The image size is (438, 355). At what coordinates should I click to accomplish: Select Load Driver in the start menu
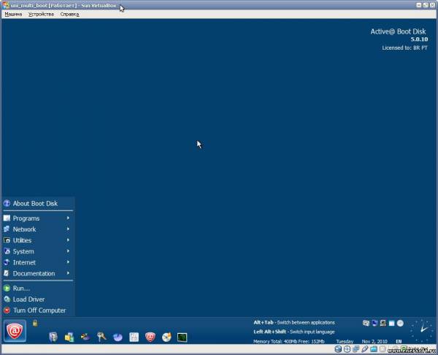[38, 299]
